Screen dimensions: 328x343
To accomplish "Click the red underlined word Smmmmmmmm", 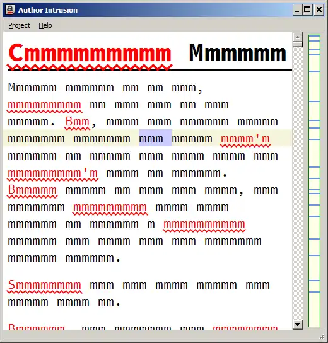I will [x=44, y=285].
